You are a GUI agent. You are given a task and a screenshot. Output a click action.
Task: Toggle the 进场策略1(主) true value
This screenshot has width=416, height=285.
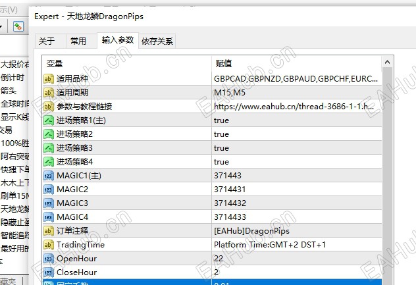tap(297, 120)
